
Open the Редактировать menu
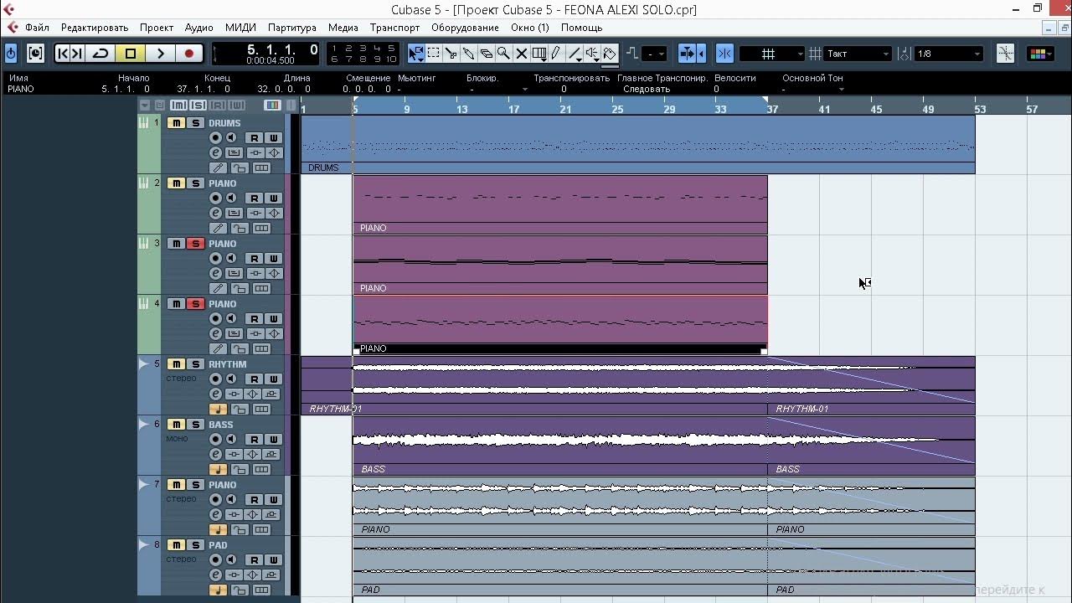[95, 28]
